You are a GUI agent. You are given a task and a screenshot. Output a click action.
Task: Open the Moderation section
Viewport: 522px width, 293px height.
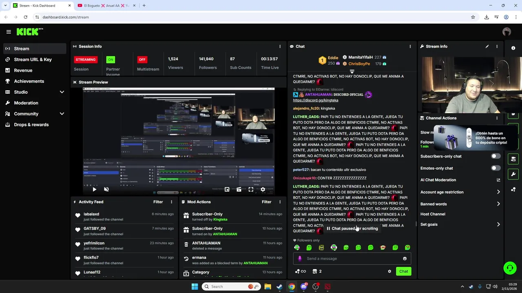(x=34, y=103)
